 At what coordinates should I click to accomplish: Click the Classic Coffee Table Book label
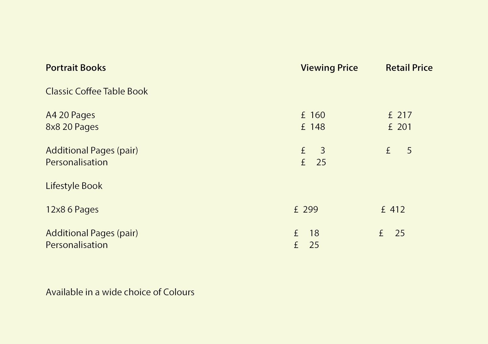click(97, 91)
